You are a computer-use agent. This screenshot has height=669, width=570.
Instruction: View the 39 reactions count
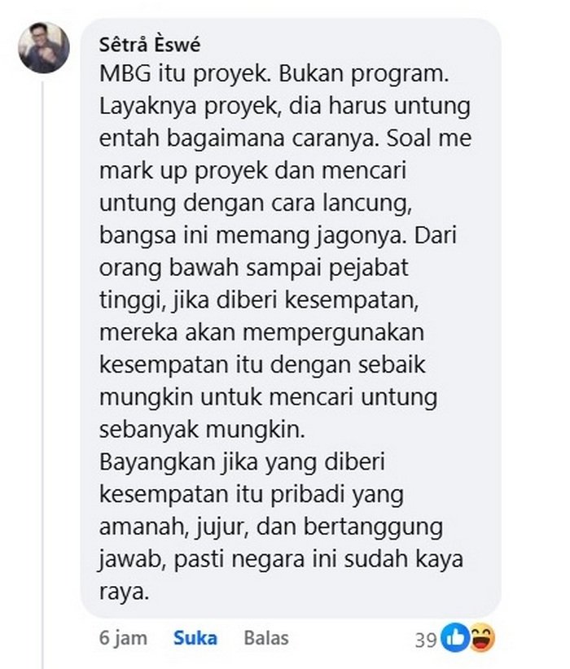coord(425,640)
